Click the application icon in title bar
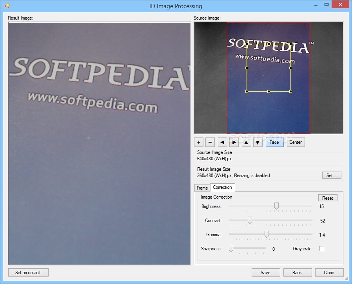352x284 pixels. pos(7,6)
